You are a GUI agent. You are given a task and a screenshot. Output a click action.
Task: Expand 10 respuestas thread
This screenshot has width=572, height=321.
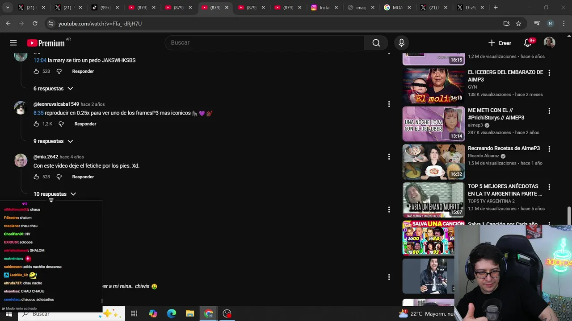[55, 194]
